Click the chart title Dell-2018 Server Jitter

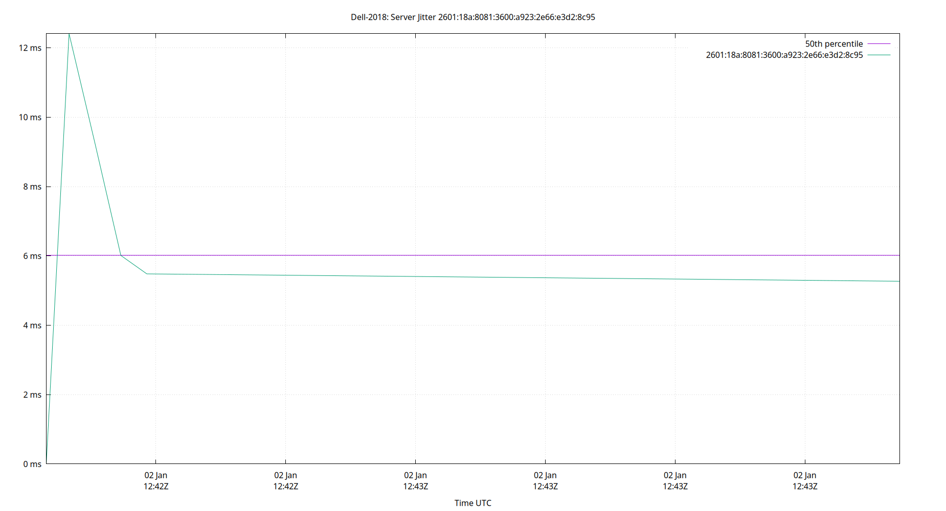(472, 17)
